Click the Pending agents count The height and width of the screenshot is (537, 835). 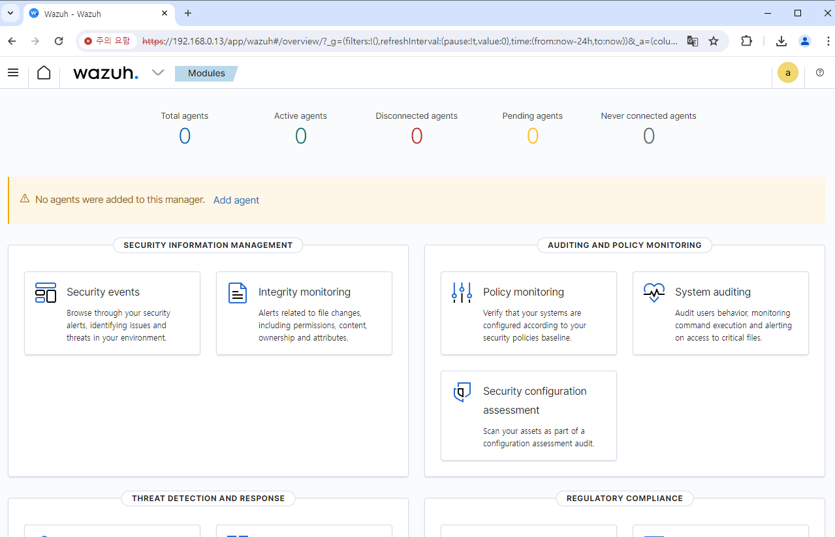tap(533, 136)
